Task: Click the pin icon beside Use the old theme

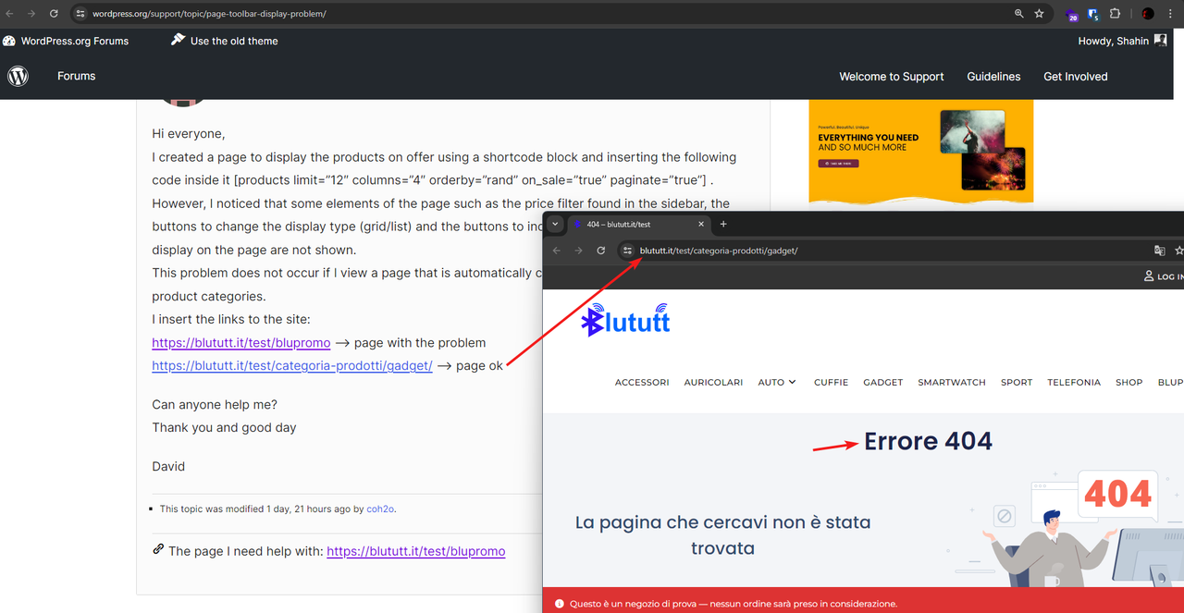Action: tap(179, 40)
